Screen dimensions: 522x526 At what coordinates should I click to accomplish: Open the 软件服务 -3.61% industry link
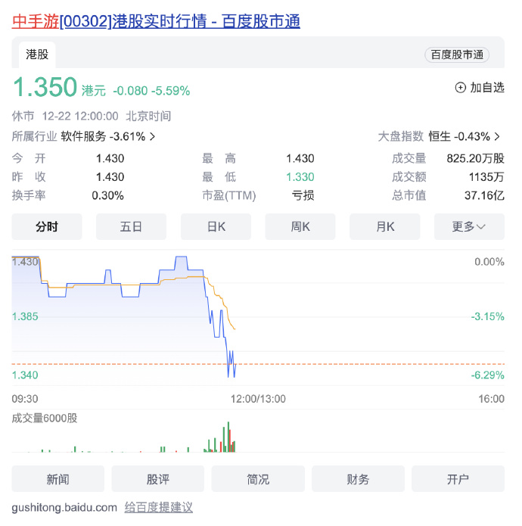(103, 136)
